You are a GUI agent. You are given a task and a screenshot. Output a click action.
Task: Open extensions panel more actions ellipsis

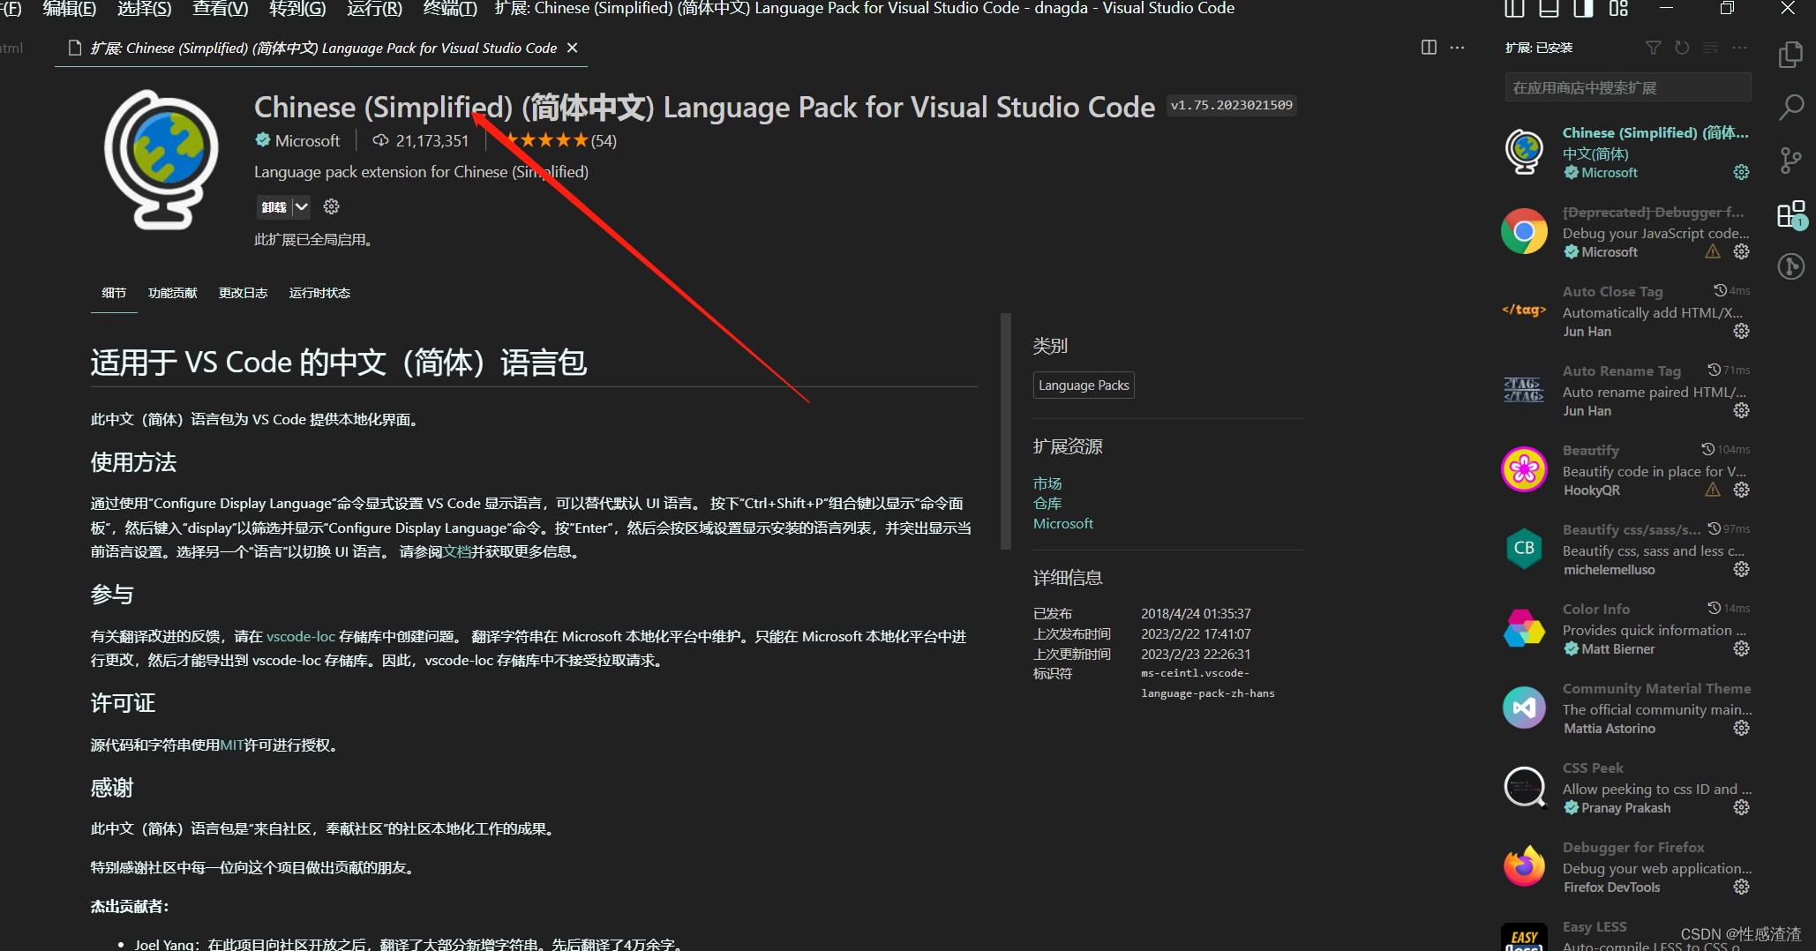(x=1739, y=48)
